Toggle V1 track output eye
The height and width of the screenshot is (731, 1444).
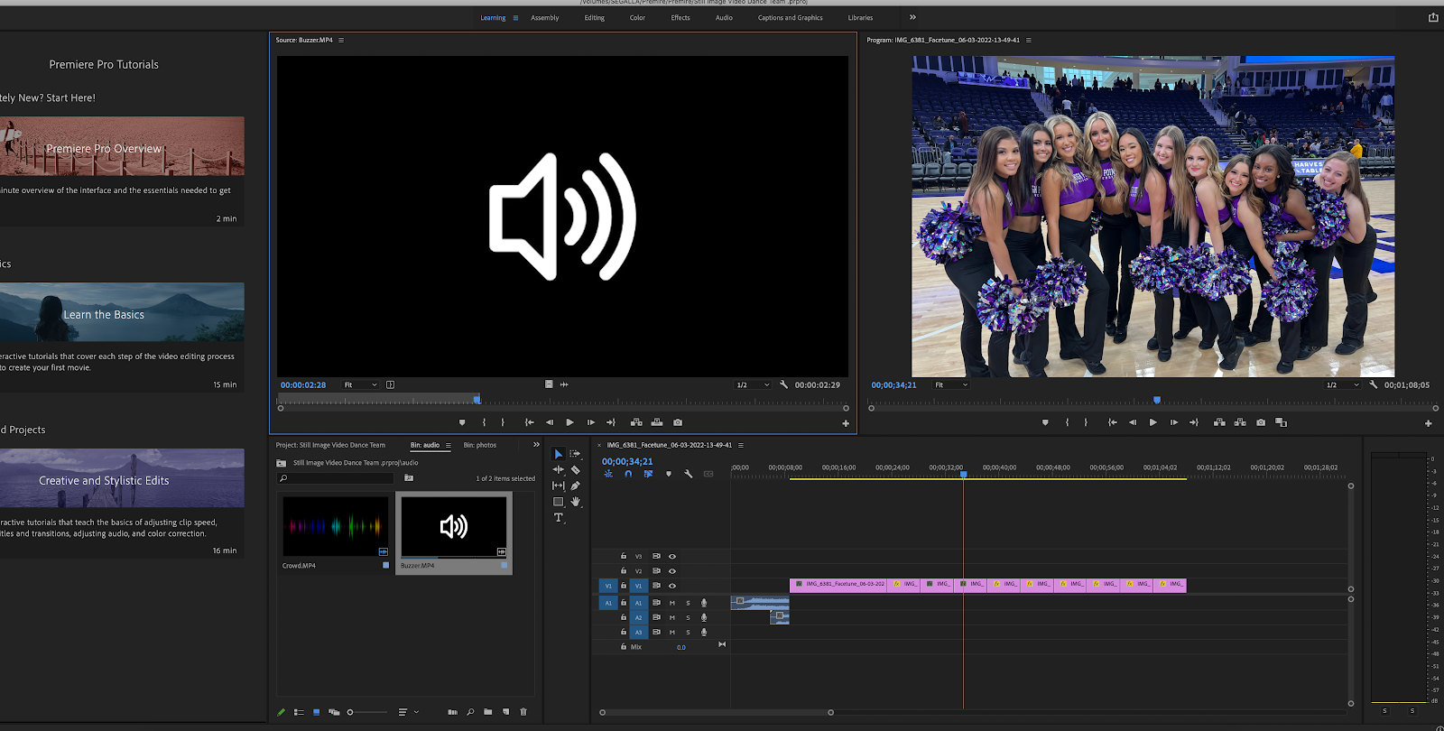pyautogui.click(x=671, y=586)
